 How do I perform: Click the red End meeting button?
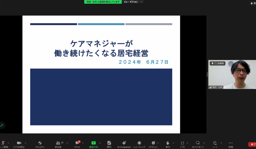tap(252, 145)
